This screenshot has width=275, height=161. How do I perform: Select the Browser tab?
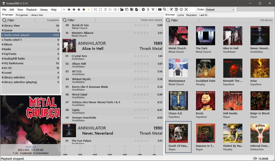pyautogui.click(x=170, y=15)
